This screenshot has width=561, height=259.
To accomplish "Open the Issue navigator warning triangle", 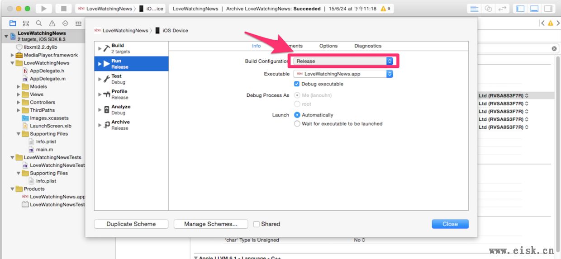I will pyautogui.click(x=52, y=23).
